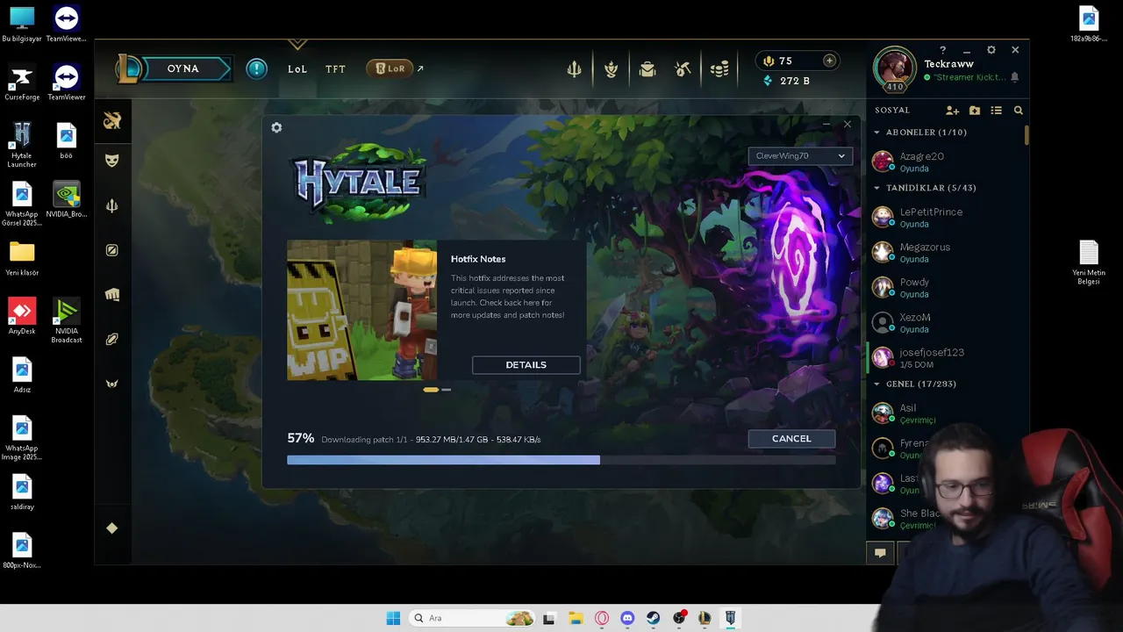This screenshot has width=1123, height=632.
Task: Open League client help question mark
Action: pos(942,51)
